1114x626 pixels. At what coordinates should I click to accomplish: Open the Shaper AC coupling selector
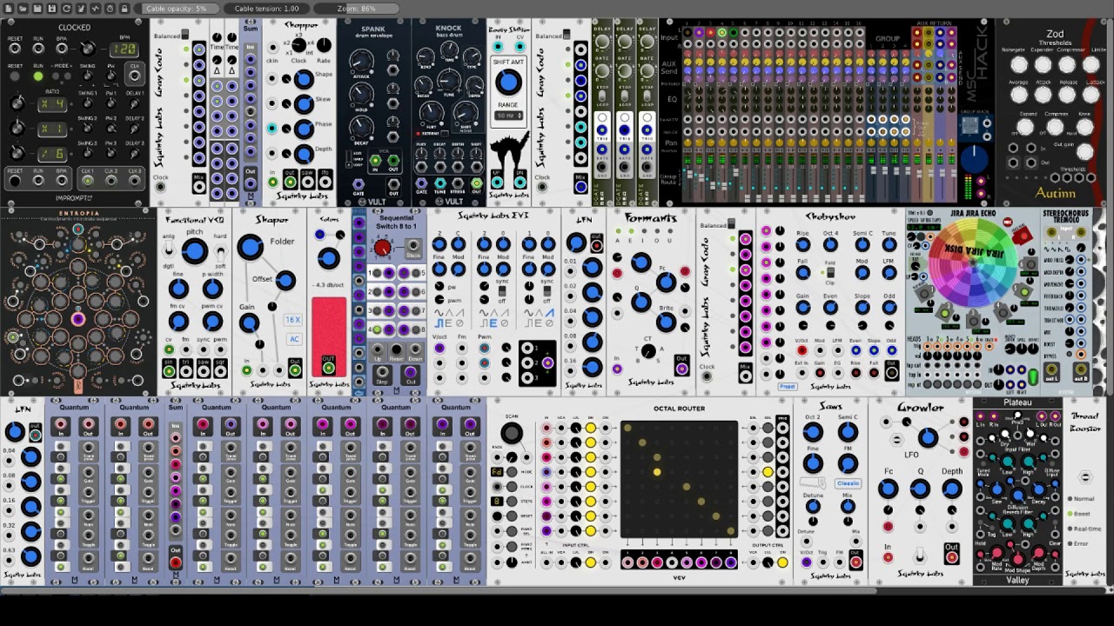click(x=292, y=339)
